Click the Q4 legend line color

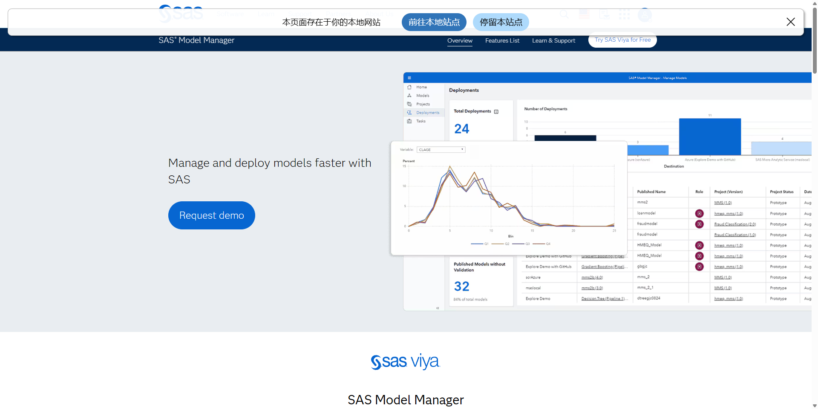pos(539,244)
